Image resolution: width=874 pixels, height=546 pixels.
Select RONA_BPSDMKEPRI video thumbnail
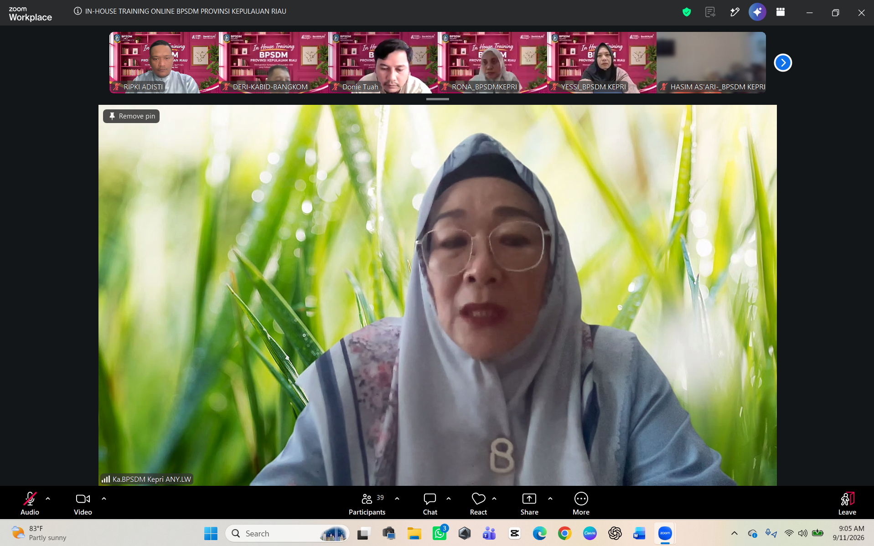pos(492,62)
